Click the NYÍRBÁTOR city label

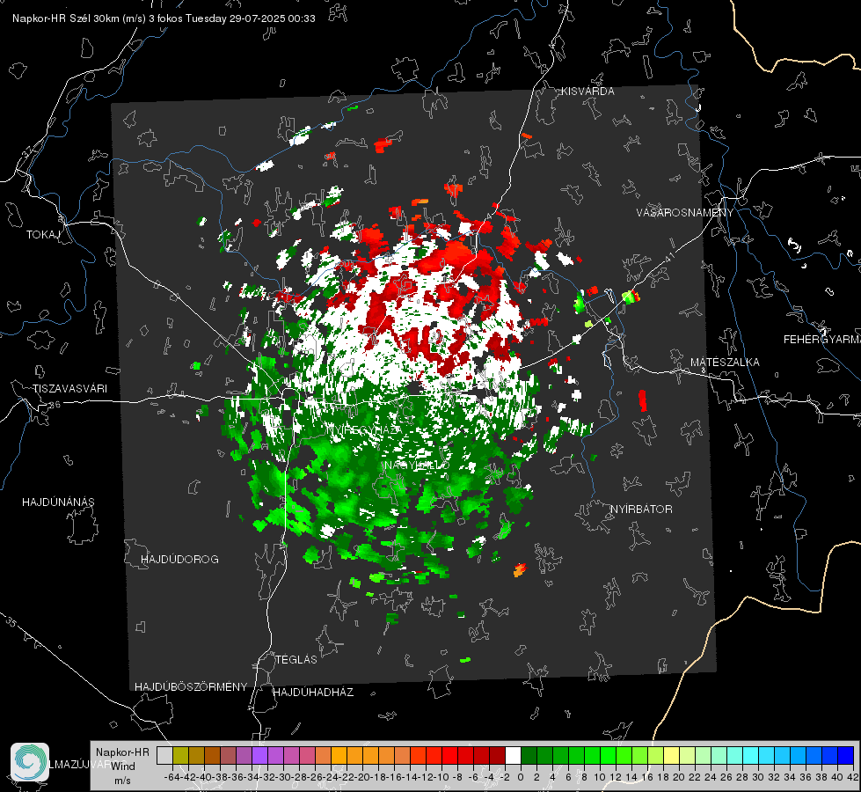641,510
